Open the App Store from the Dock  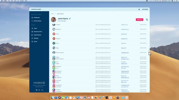pos(78,97)
